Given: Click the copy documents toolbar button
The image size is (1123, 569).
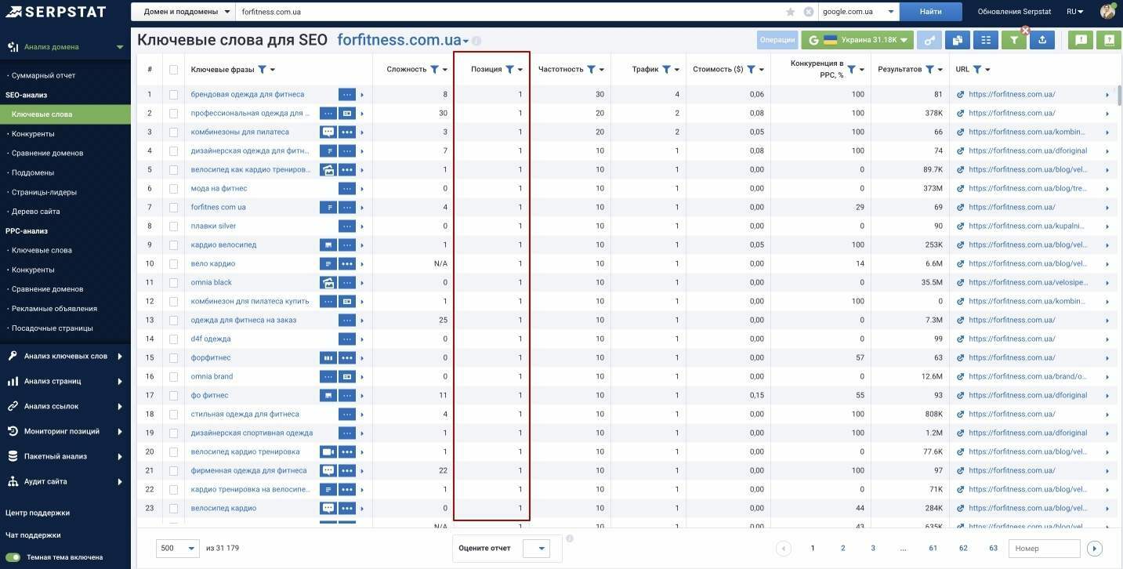Looking at the screenshot, I should pos(958,40).
